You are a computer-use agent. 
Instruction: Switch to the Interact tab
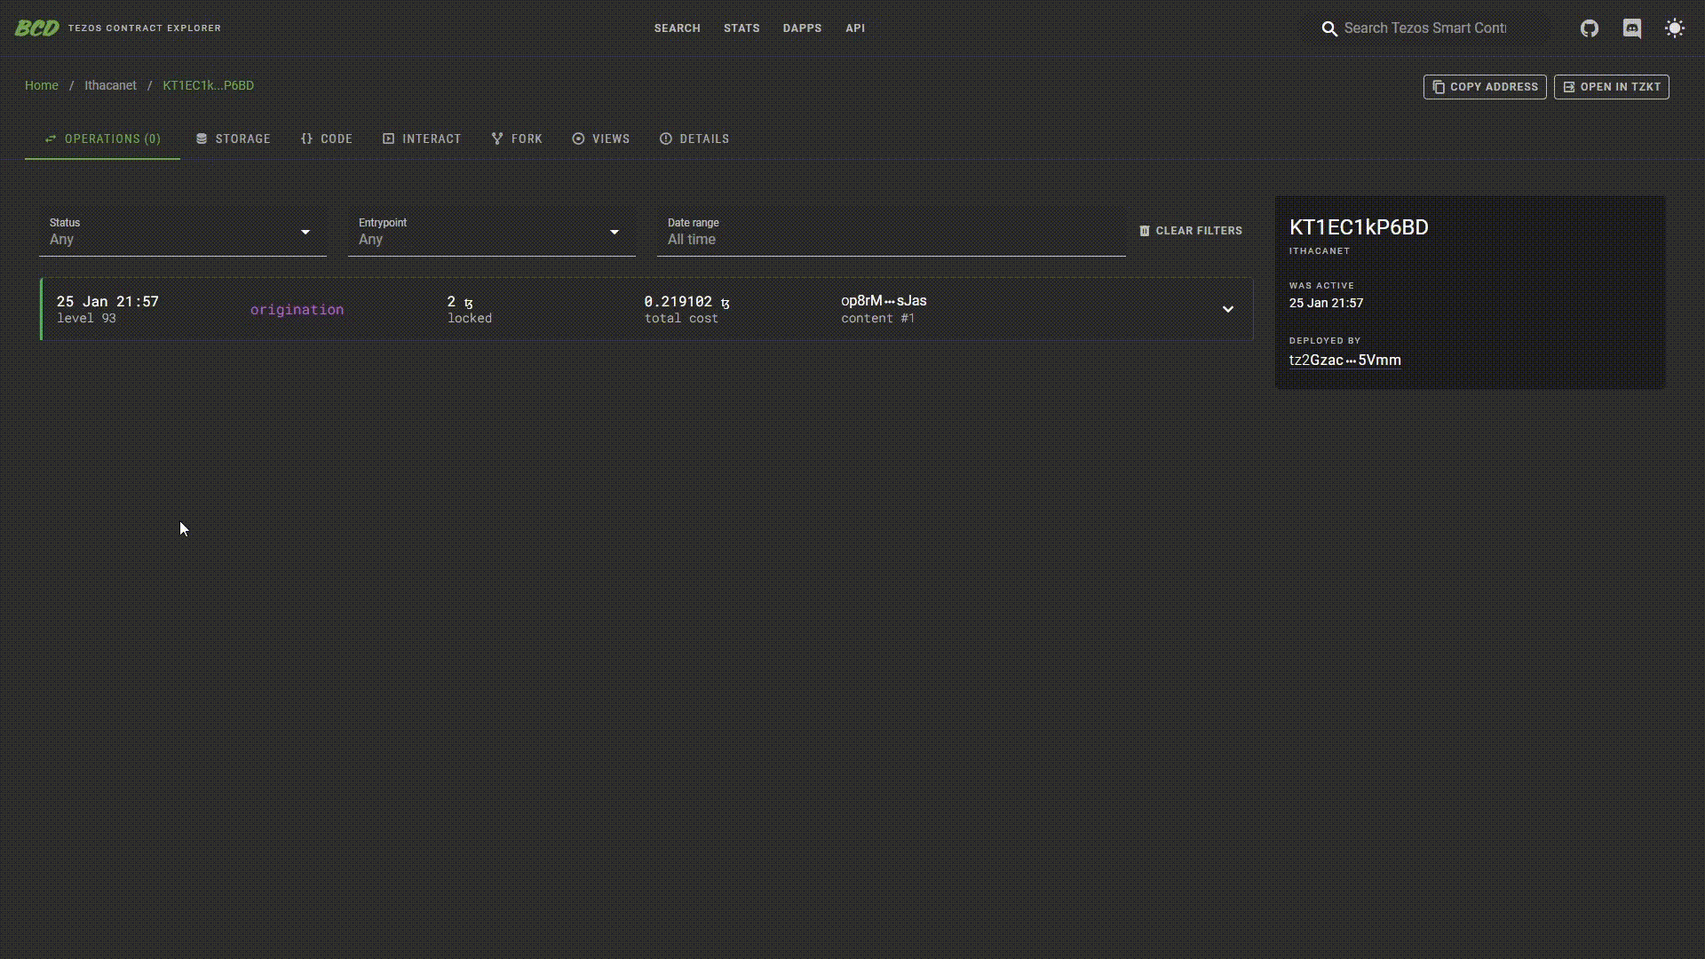(x=422, y=139)
